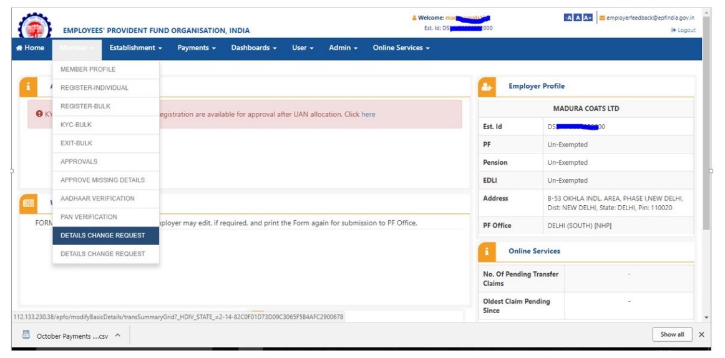
Task: Select KYC-Bulk menu entry
Action: coord(76,125)
